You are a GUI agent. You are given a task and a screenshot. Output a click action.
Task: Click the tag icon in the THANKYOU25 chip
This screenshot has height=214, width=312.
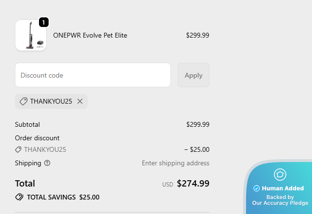(x=23, y=101)
